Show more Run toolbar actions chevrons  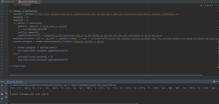6,103
